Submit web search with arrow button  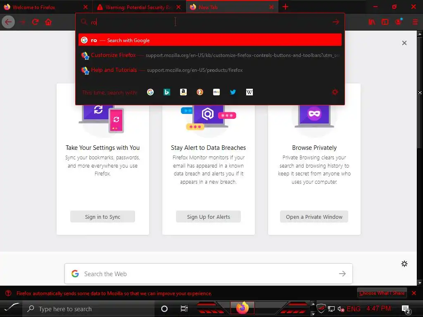coord(342,274)
